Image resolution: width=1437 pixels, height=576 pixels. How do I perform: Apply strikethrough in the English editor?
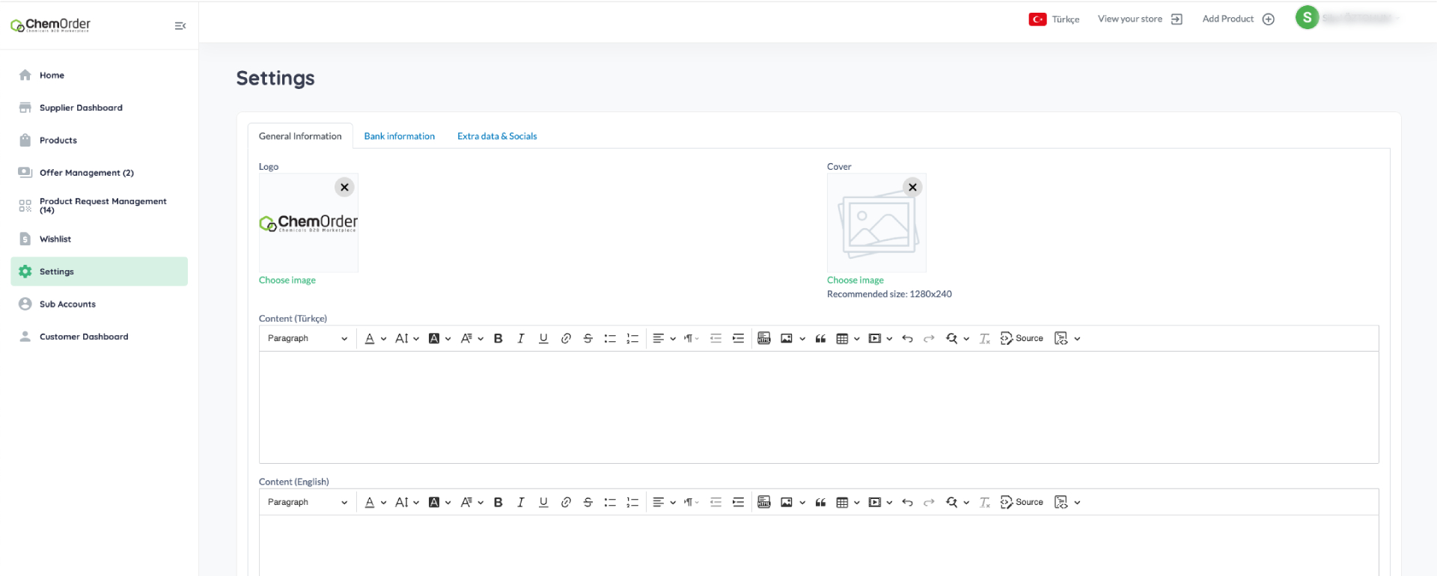(x=588, y=503)
